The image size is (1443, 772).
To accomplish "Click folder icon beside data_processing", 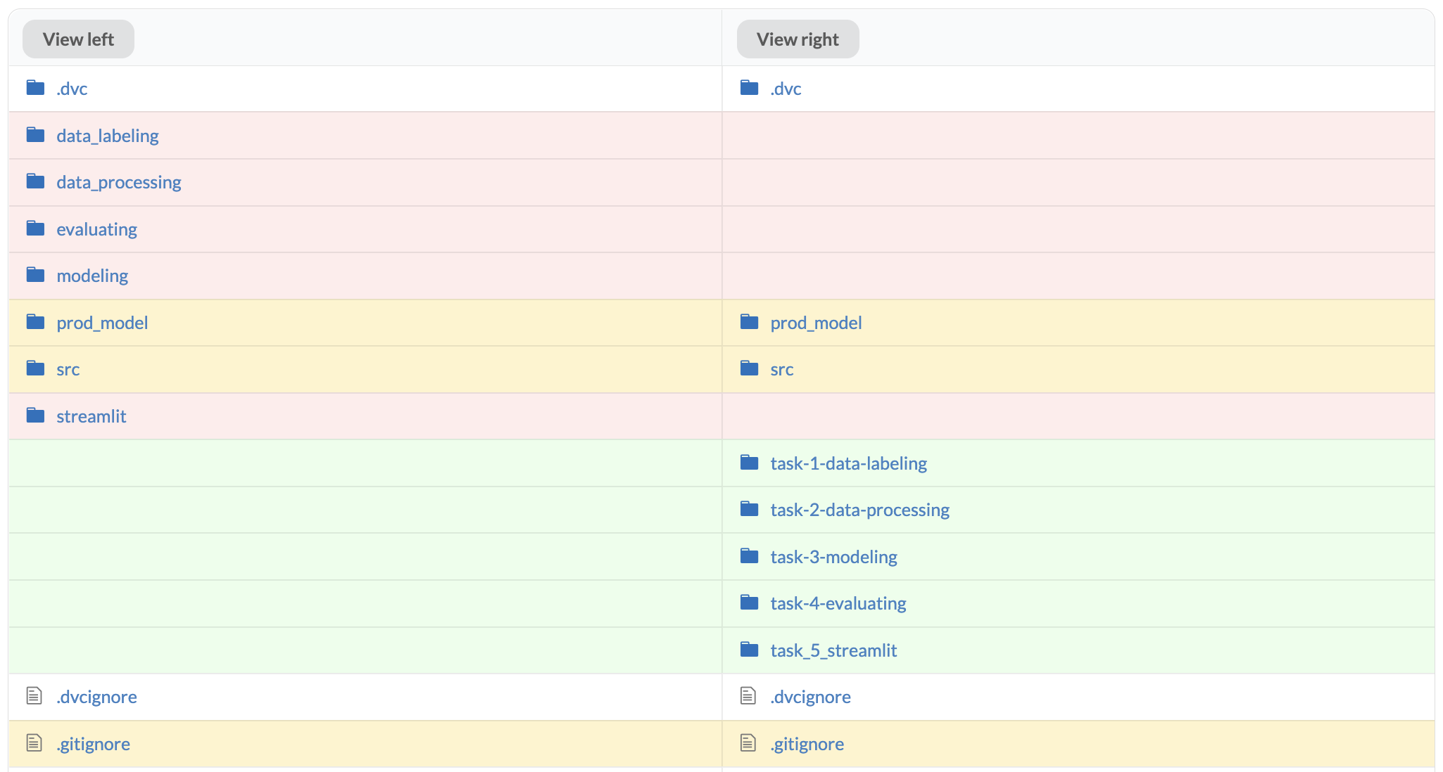I will click(35, 181).
